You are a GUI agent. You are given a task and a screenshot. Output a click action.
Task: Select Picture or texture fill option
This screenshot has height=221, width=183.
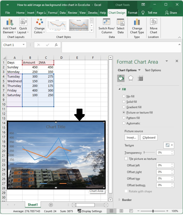124,112
